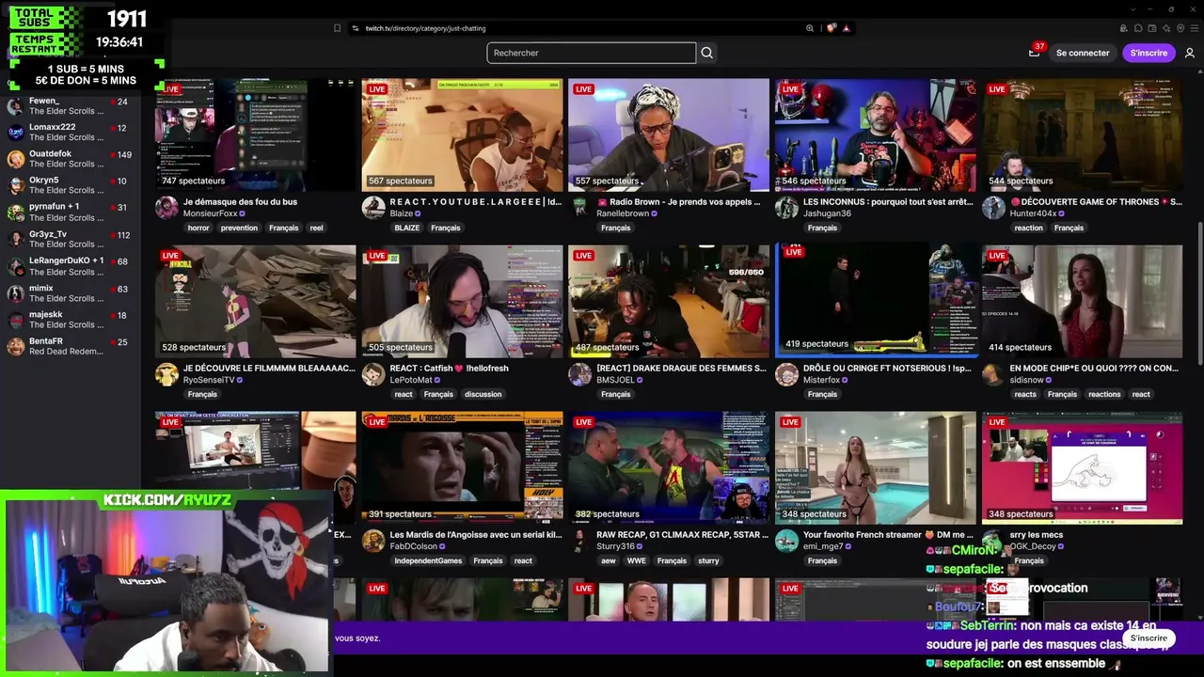
Task: Open FabDColson channel avatar
Action: click(373, 541)
